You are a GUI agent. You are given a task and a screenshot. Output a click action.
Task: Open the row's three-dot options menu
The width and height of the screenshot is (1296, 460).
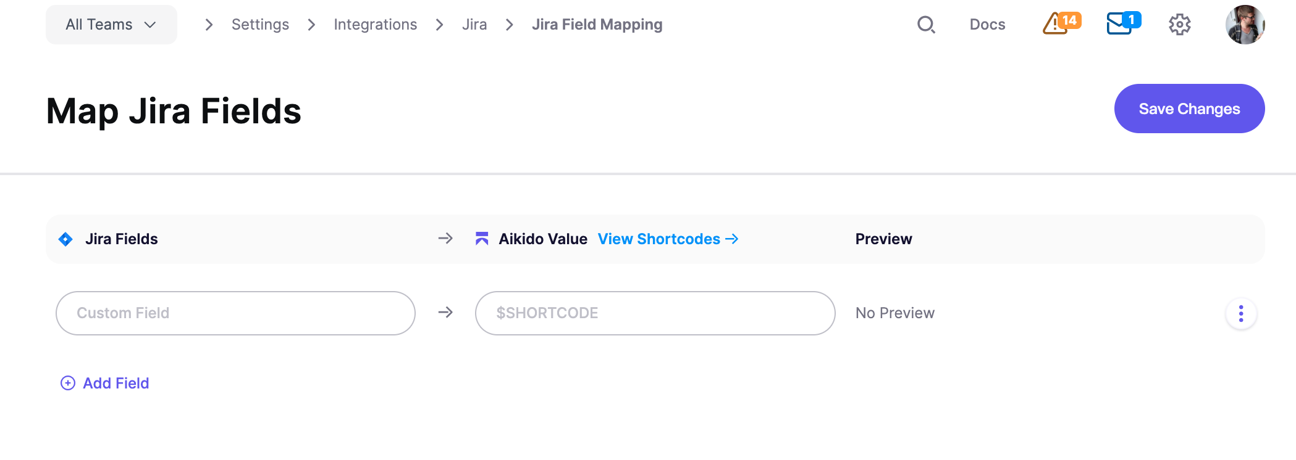pos(1240,314)
